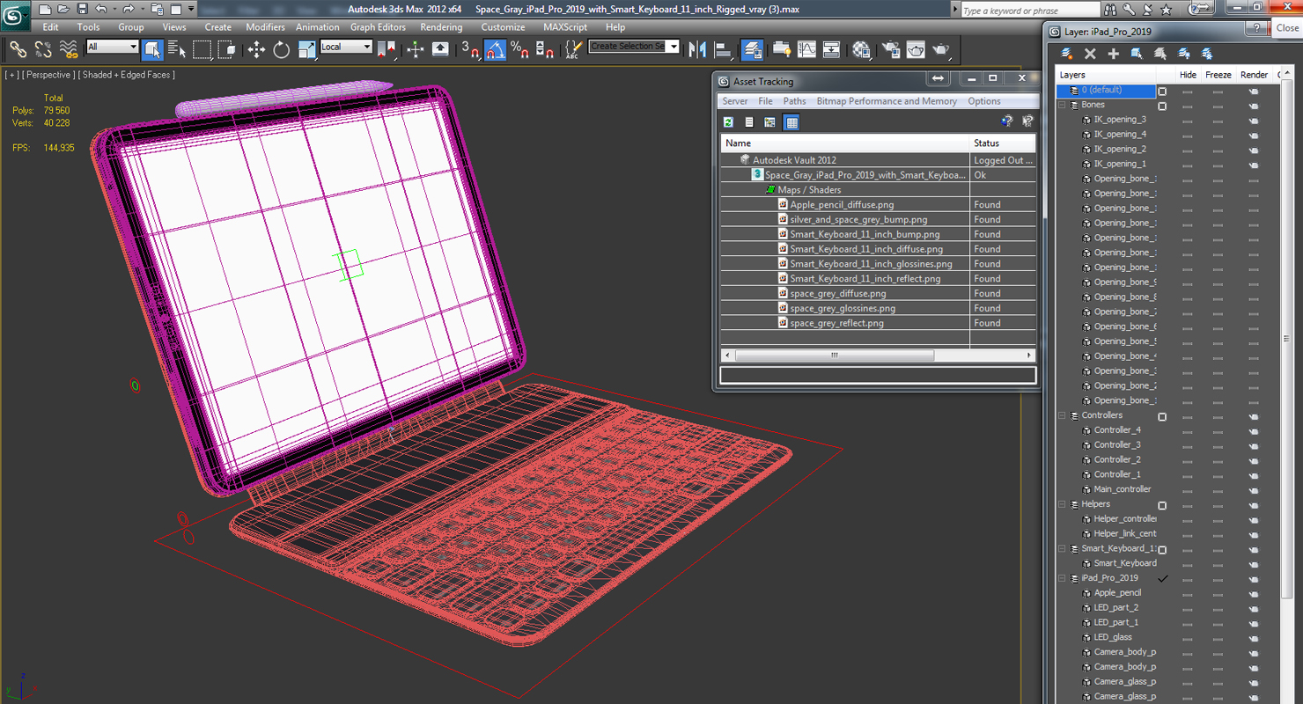Click the Hide column header in Layer panel
The image size is (1303, 704).
[x=1188, y=75]
